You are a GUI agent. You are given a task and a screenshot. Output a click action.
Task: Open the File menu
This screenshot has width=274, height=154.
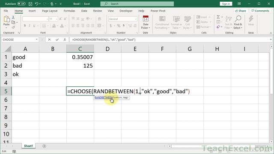[6, 11]
